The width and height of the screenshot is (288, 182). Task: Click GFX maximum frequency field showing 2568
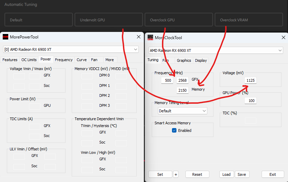[183, 80]
